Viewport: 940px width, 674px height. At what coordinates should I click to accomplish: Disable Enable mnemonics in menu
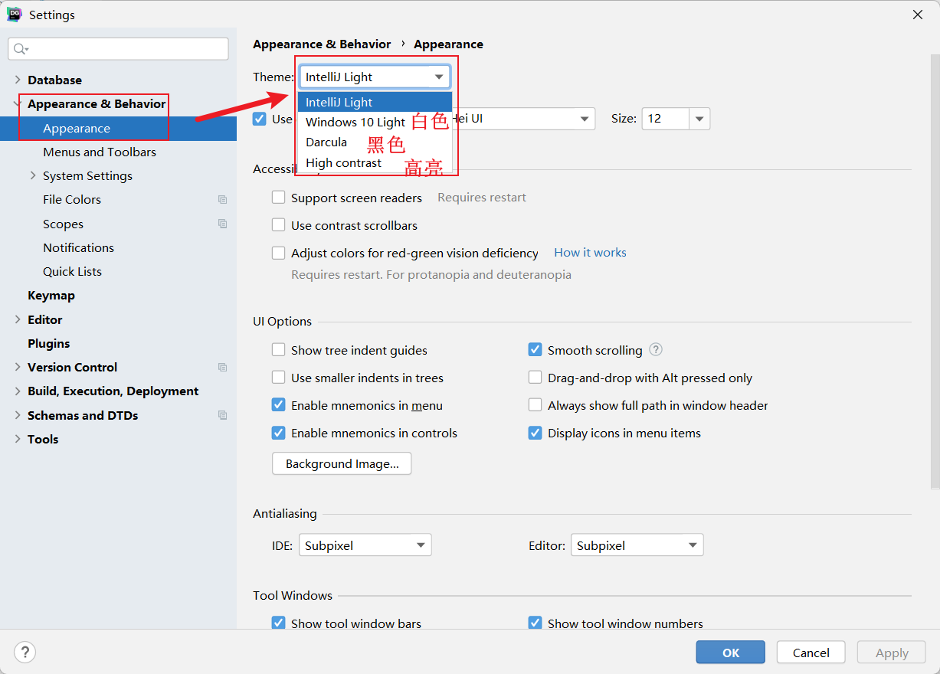pyautogui.click(x=279, y=405)
